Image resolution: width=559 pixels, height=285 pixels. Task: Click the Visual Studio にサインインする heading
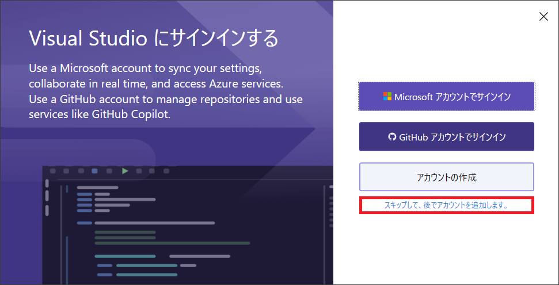[x=153, y=38]
